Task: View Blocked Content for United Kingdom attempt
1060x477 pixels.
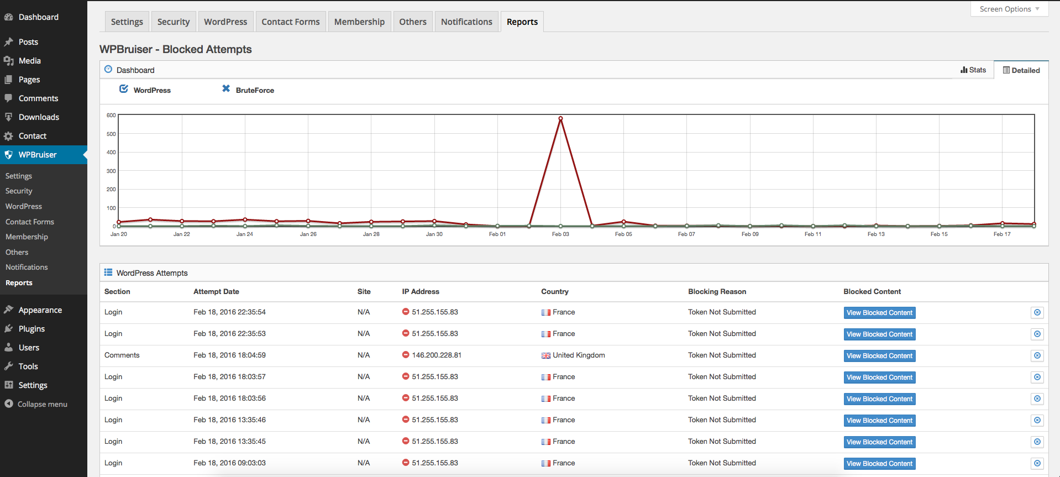Action: tap(879, 356)
